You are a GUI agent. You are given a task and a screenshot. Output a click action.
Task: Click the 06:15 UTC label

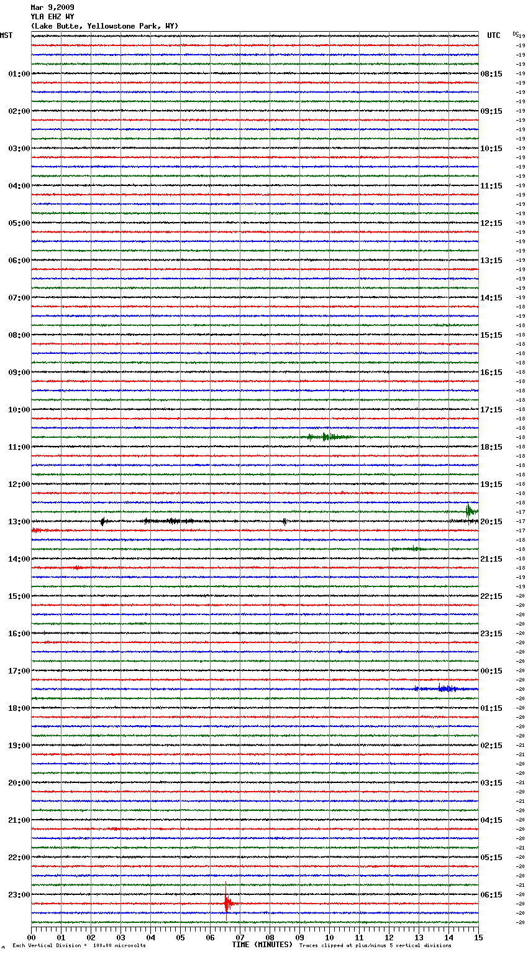[x=491, y=895]
